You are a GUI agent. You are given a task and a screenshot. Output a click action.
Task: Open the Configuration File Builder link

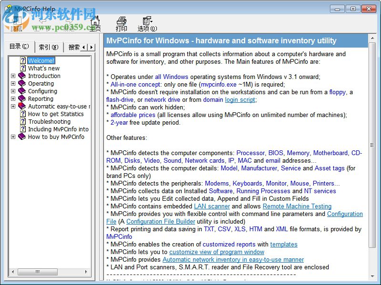pyautogui.click(x=161, y=221)
